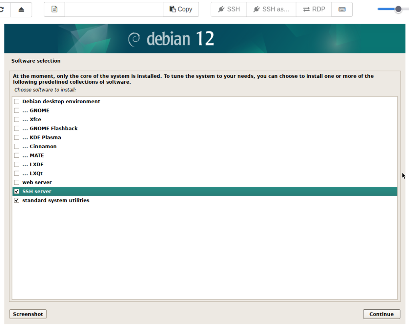Click the Screenshot button

(28, 314)
